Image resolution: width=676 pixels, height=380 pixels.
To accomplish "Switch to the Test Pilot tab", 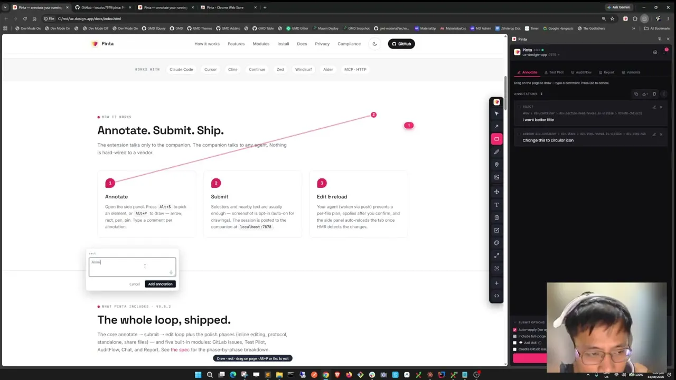I will coord(554,72).
